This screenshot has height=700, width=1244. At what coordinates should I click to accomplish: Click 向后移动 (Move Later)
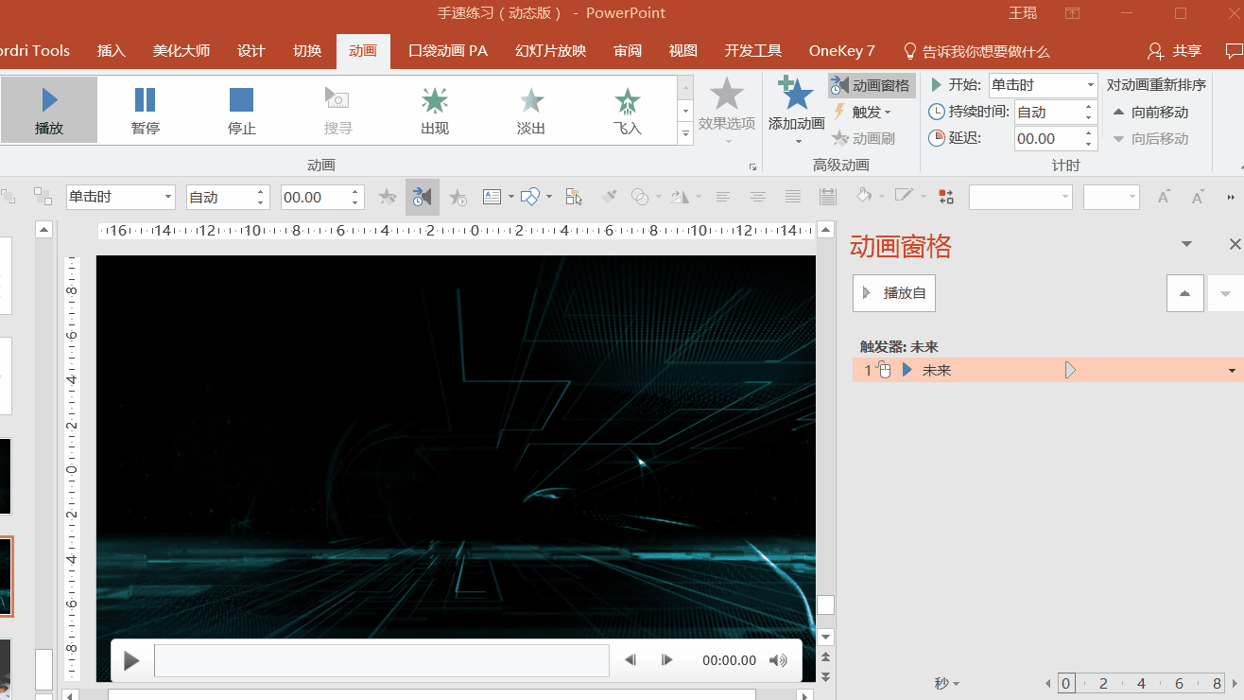click(x=1150, y=138)
